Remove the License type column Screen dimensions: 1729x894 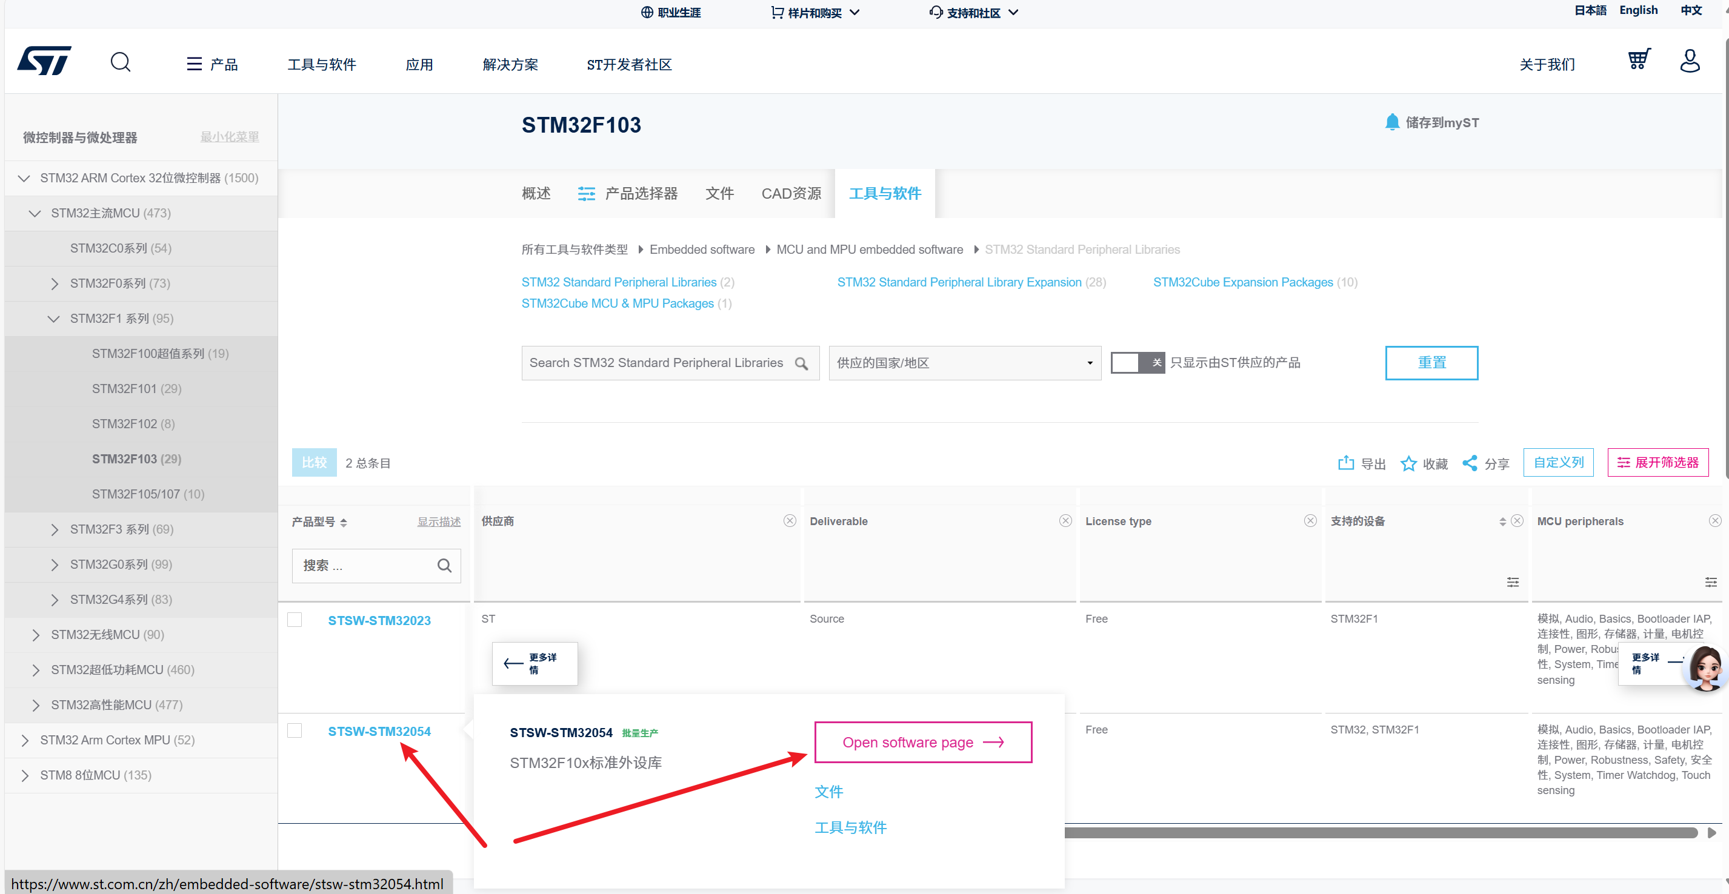1310,521
